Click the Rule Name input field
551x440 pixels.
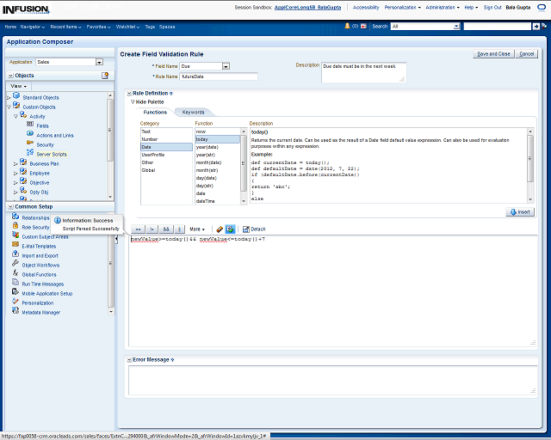pos(214,76)
